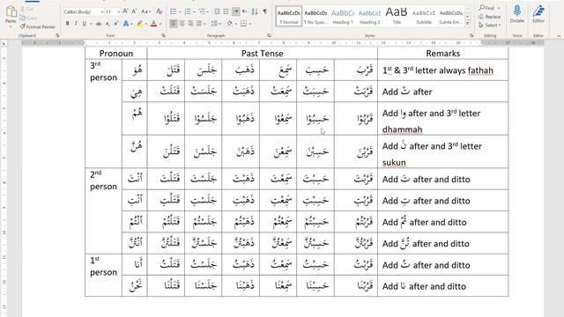564x317 pixels.
Task: Click the Center alignment icon
Action: coord(182,24)
